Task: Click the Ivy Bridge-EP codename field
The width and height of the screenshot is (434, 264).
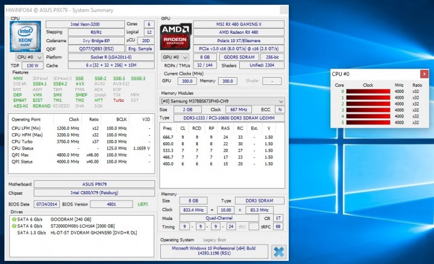Action: tap(96, 40)
